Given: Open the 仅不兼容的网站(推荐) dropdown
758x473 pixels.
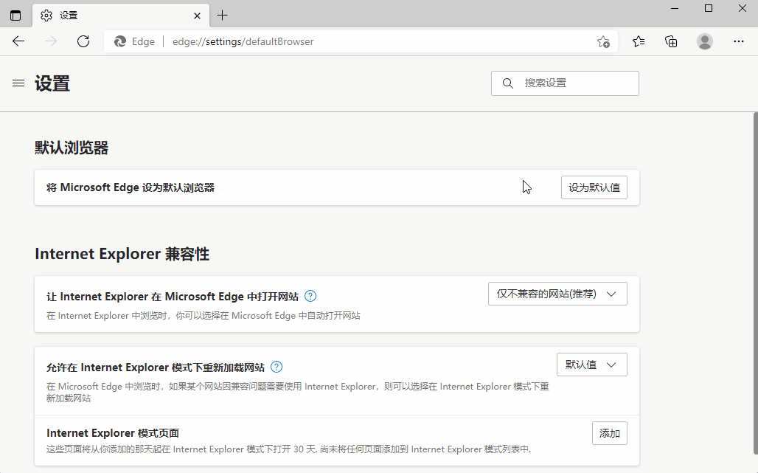Looking at the screenshot, I should click(557, 293).
